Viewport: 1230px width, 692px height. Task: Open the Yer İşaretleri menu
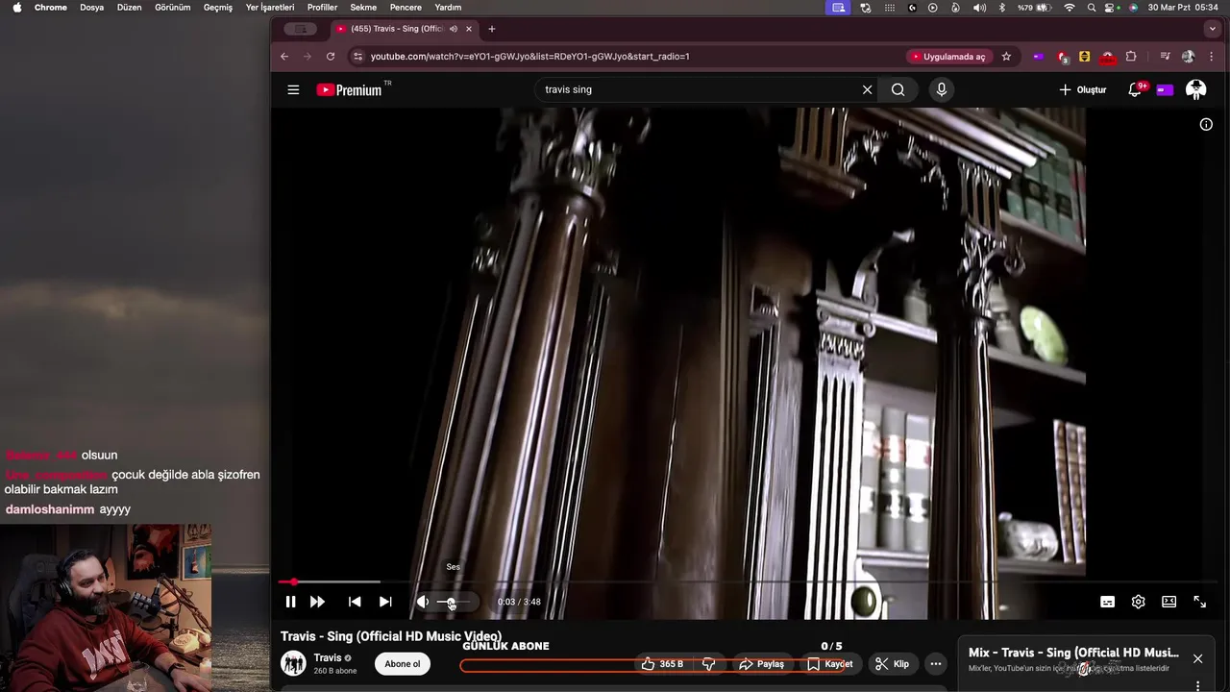(270, 7)
